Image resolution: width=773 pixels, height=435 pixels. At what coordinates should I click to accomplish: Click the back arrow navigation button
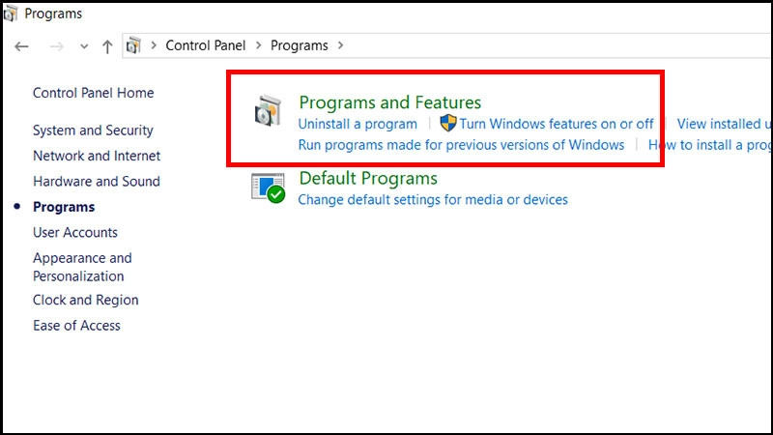(x=21, y=46)
